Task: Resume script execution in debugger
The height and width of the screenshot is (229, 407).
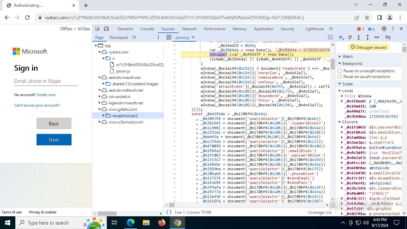Action: pos(341,37)
